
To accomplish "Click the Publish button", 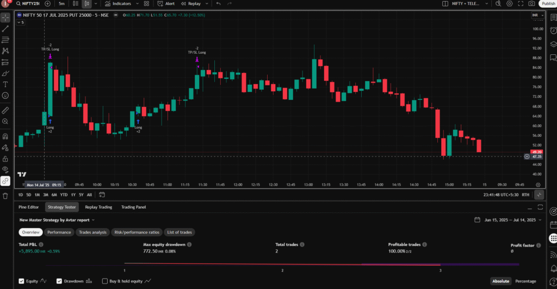I will point(548,4).
